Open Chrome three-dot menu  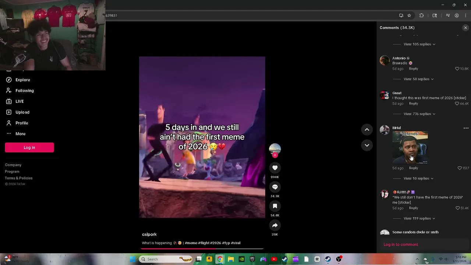pyautogui.click(x=465, y=15)
